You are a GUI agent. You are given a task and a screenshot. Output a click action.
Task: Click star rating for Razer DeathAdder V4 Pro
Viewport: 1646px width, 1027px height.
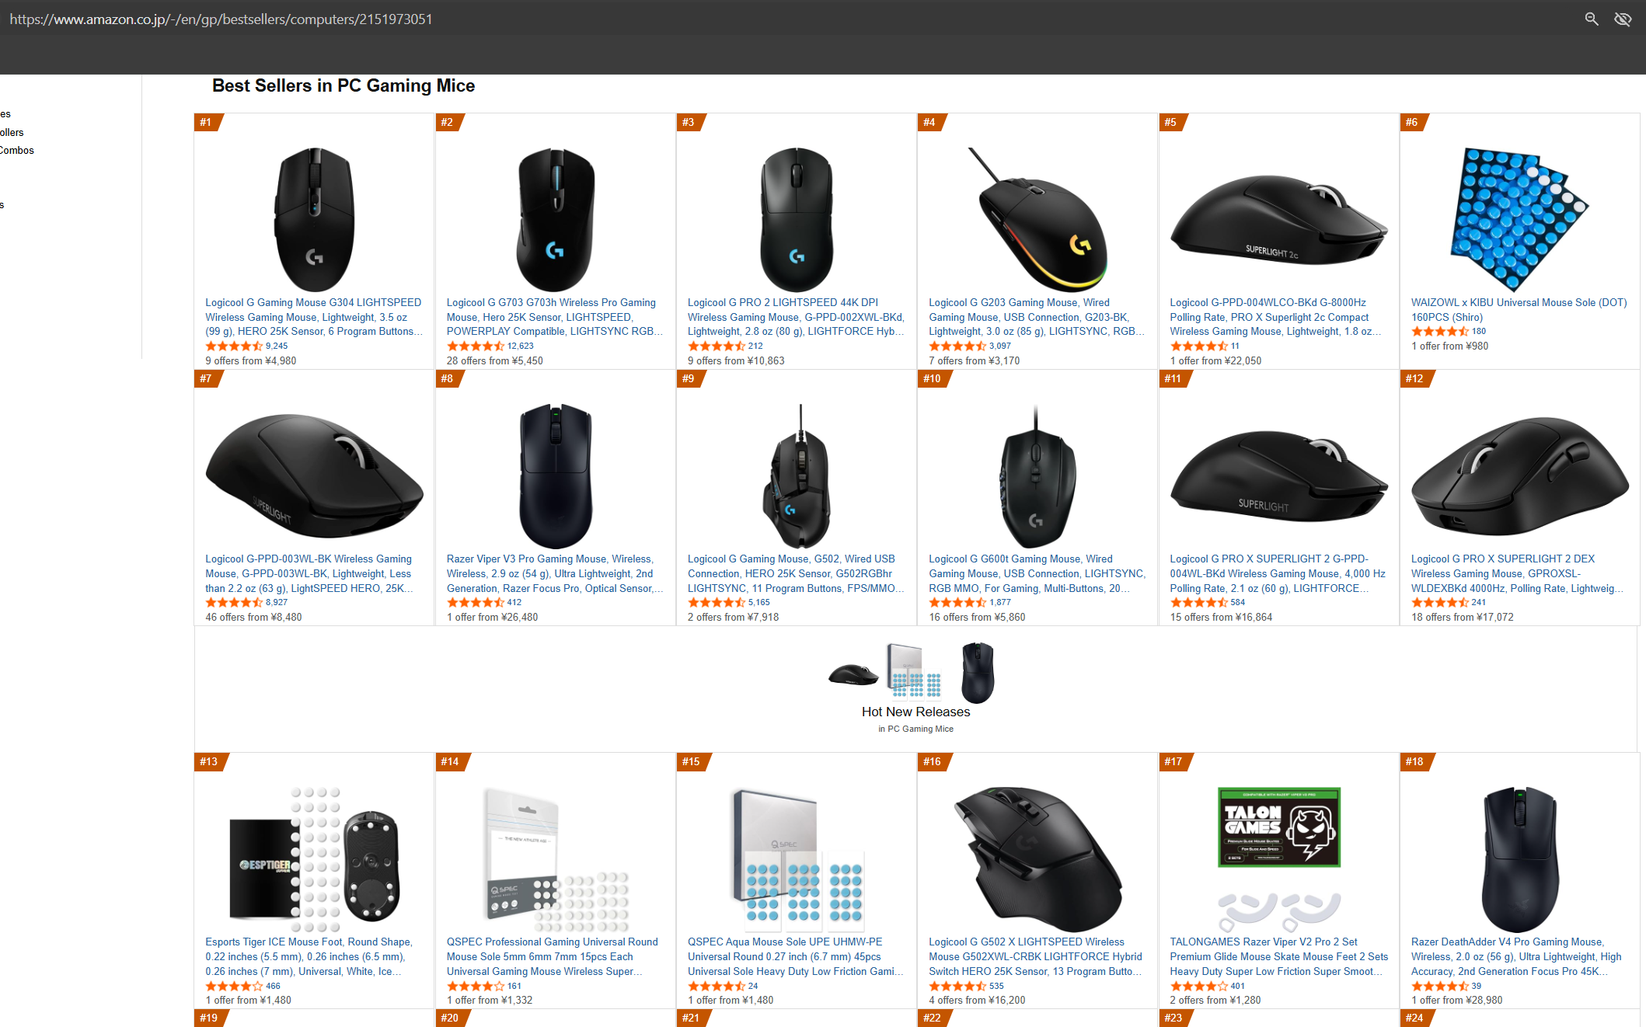1440,986
